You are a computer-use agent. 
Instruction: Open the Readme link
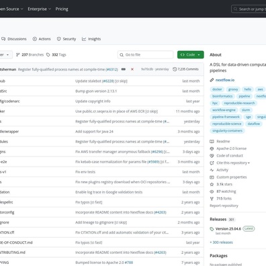pyautogui.click(x=220, y=142)
